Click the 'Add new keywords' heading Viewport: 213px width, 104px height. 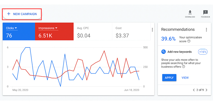[x=180, y=52]
